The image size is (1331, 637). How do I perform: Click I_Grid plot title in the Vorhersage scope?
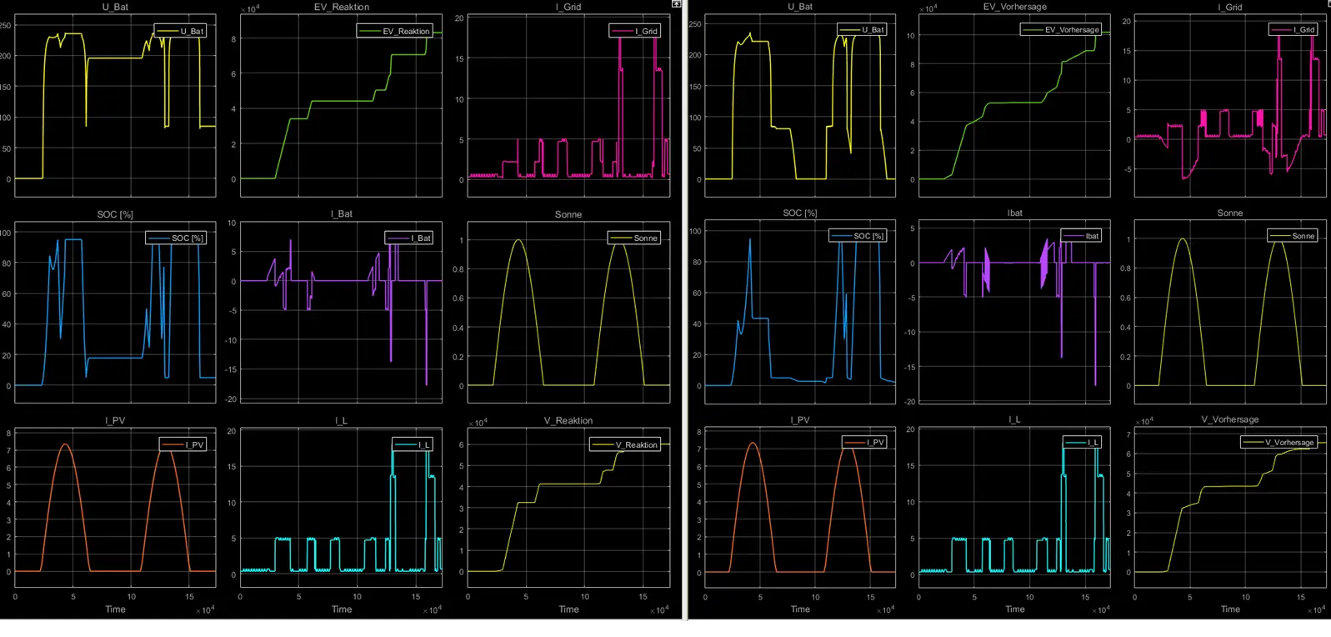(x=1230, y=7)
